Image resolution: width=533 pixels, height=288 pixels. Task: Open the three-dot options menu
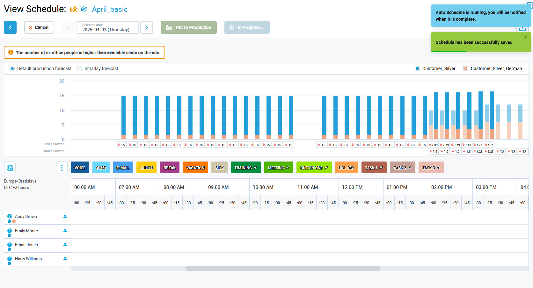[x=62, y=168]
